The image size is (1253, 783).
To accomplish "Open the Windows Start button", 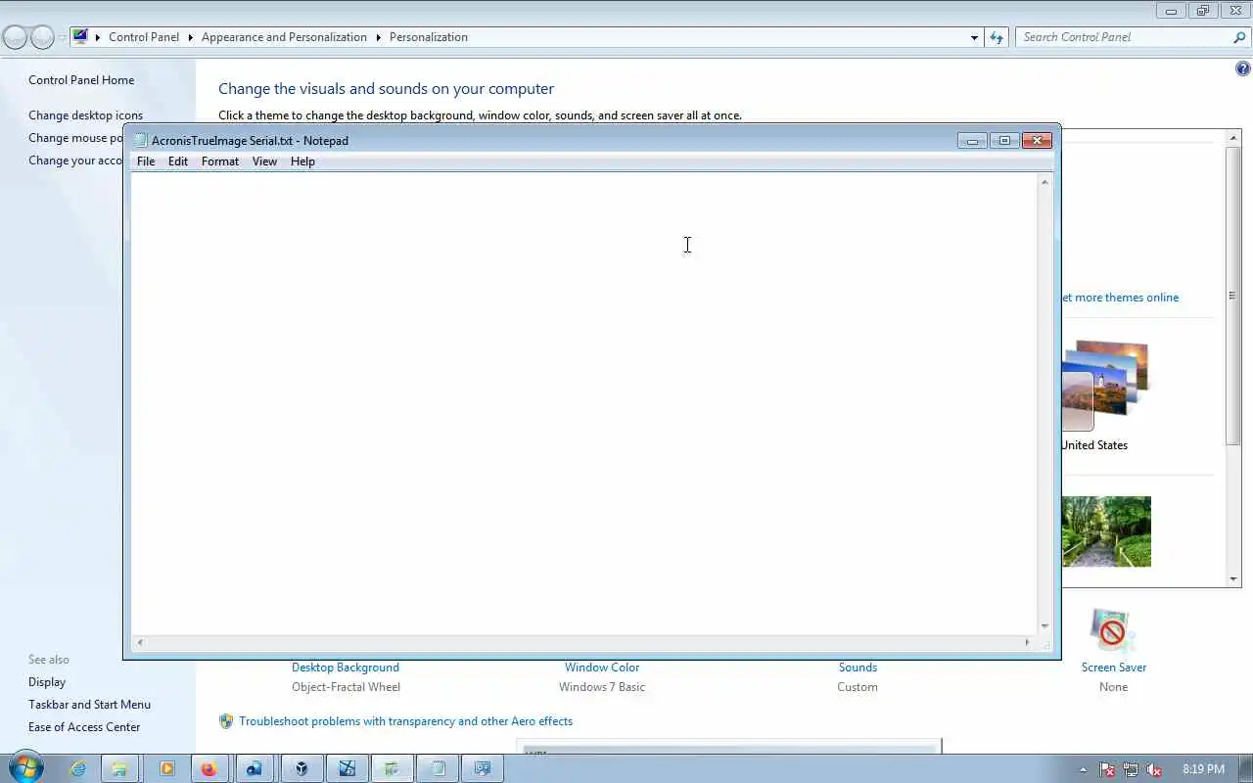I will 25,768.
